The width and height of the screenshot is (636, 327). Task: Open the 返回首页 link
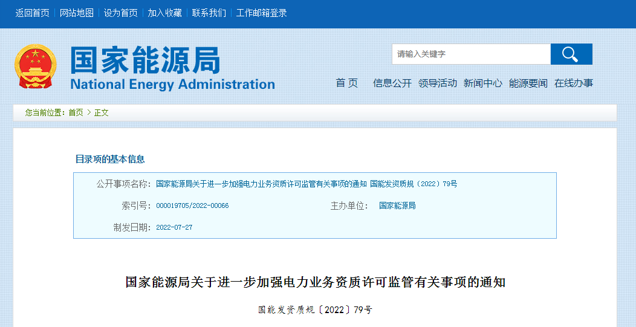coord(33,13)
